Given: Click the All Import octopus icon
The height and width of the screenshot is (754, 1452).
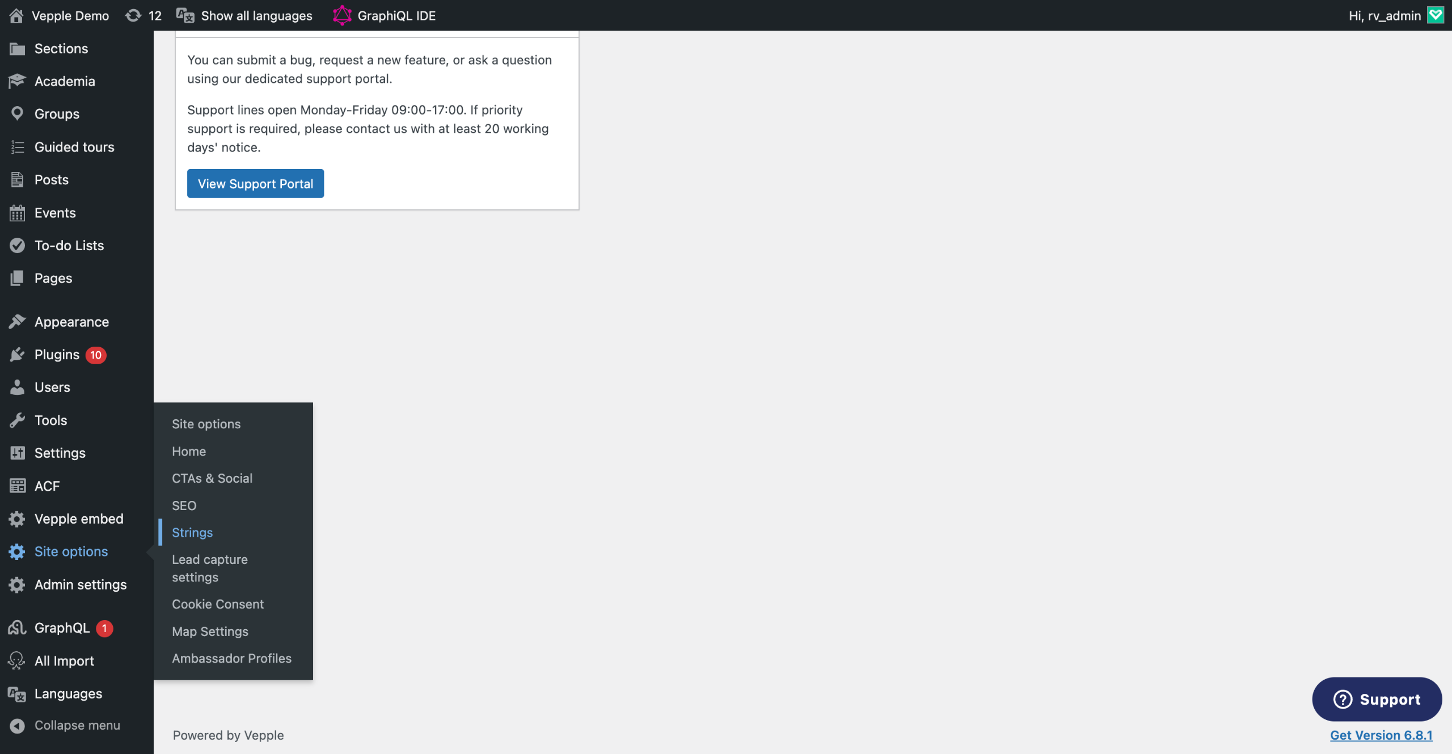Looking at the screenshot, I should tap(17, 661).
